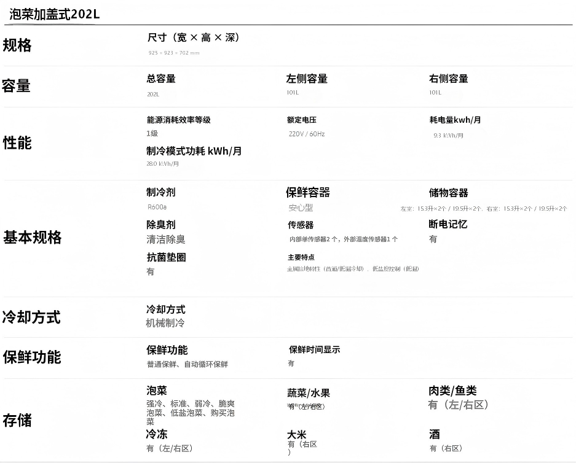Click the 保鲜时间显示 label
This screenshot has height=463, width=576.
click(314, 349)
